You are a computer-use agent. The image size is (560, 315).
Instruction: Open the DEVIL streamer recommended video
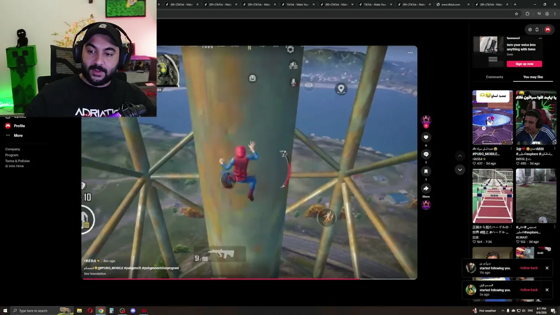coord(536,117)
